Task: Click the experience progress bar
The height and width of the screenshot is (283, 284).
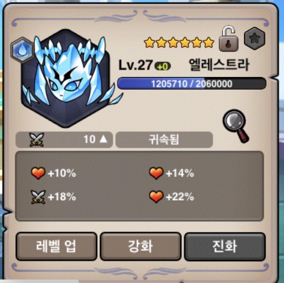Action: (192, 84)
